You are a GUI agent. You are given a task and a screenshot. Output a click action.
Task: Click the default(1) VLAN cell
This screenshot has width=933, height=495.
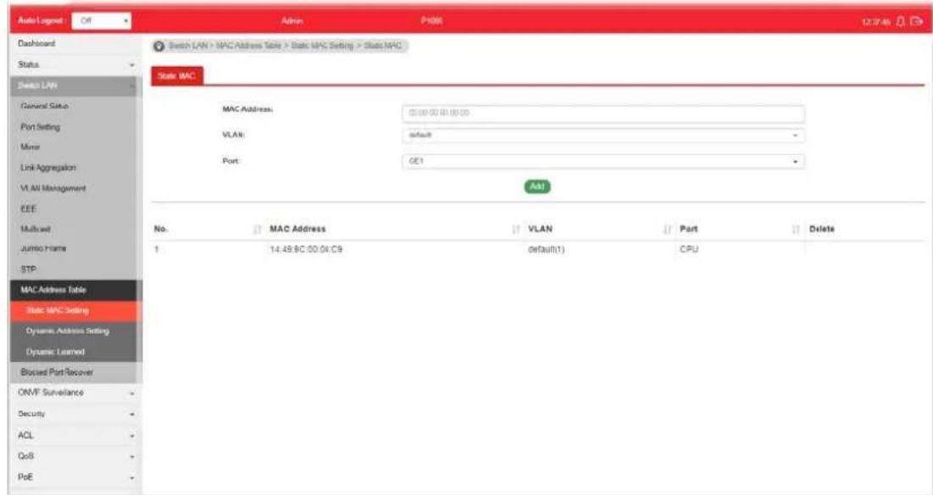tap(546, 249)
